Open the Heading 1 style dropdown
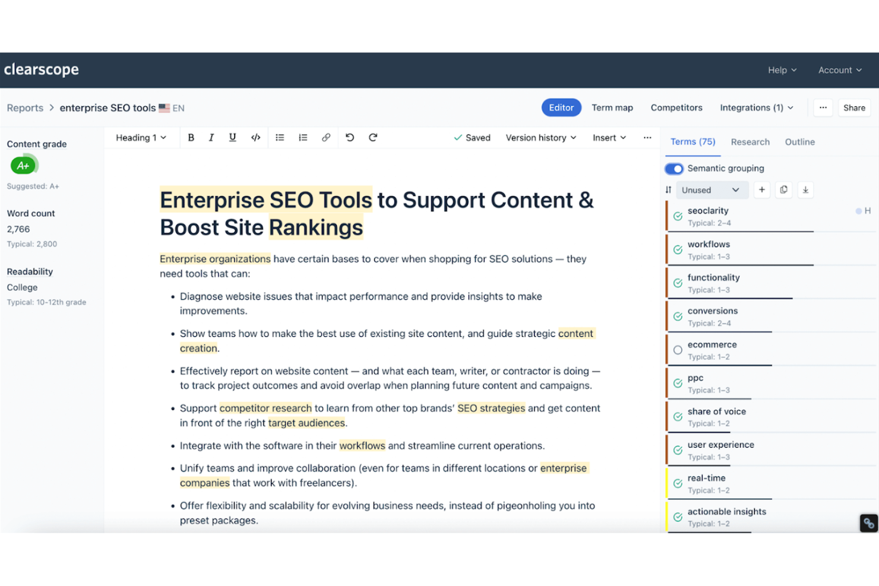This screenshot has width=879, height=586. click(141, 138)
